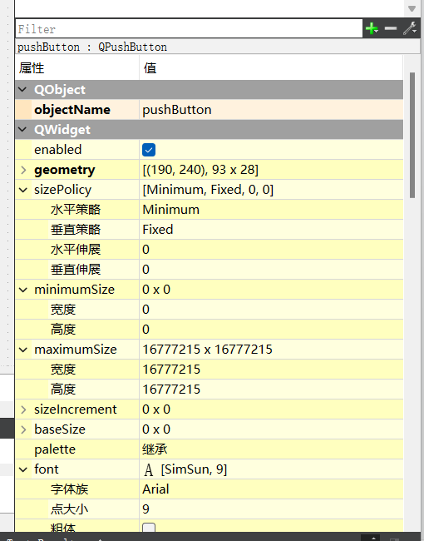Image resolution: width=424 pixels, height=541 pixels.
Task: Select the vertical policy Fixed value
Action: point(271,230)
